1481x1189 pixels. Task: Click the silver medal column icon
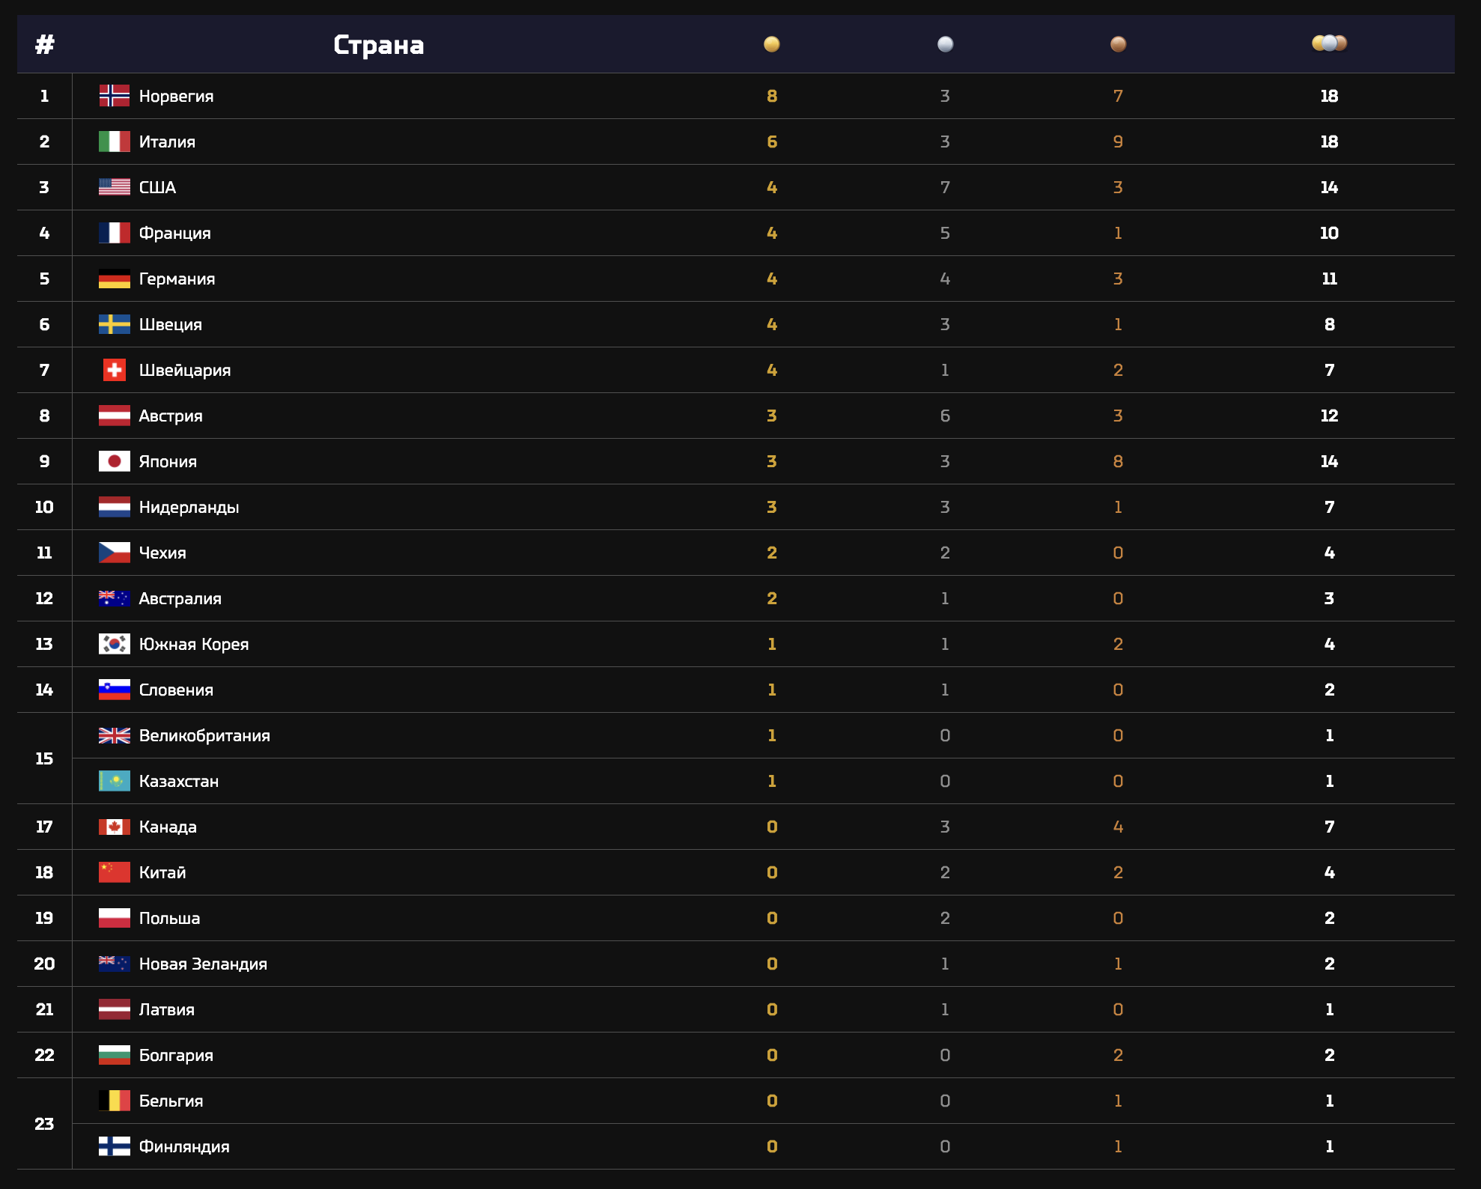(x=945, y=44)
